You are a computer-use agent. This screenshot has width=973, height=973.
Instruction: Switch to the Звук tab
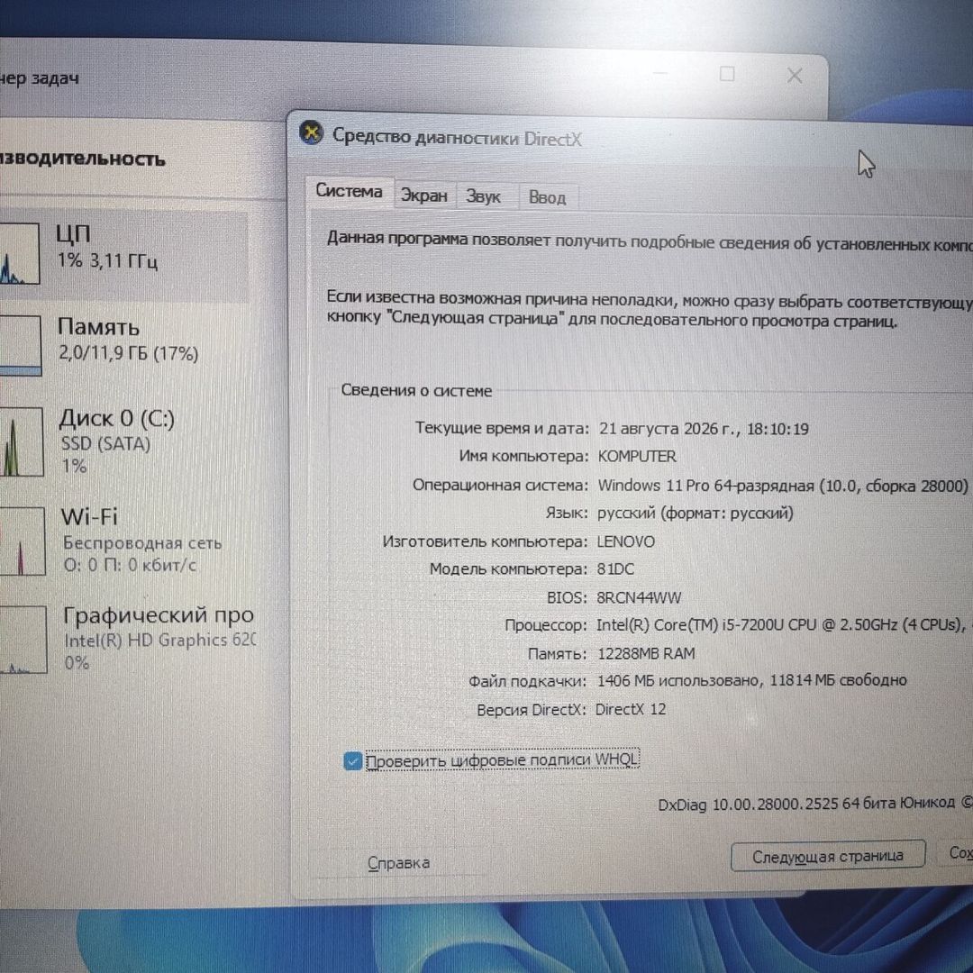click(483, 196)
